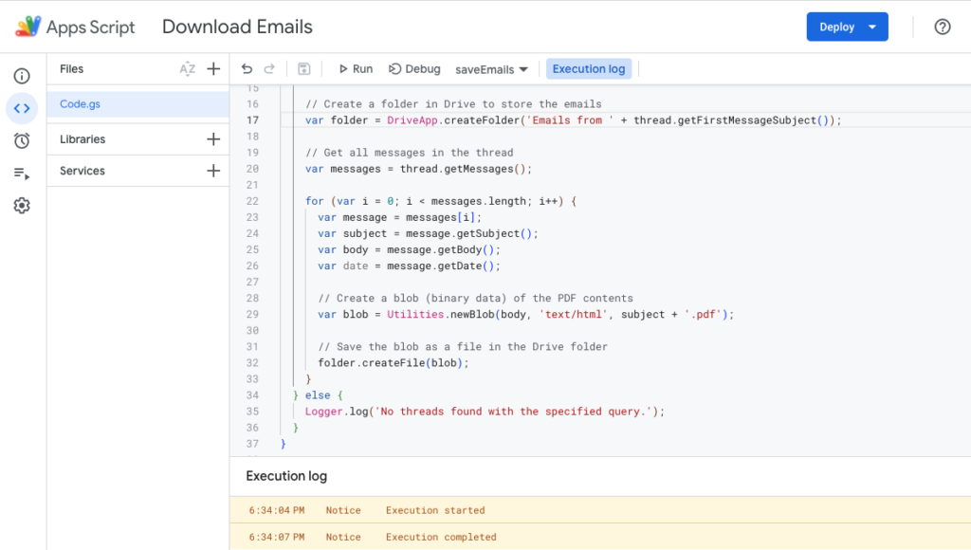Run the script with Run button

coord(356,69)
